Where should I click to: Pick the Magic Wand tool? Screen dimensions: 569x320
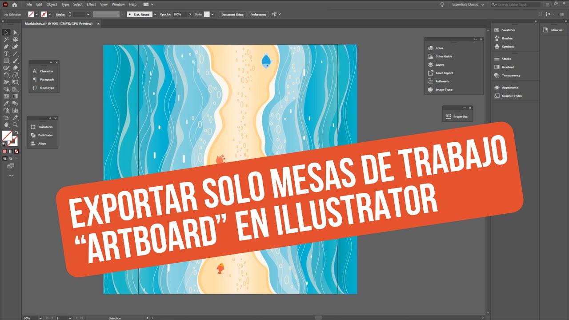pyautogui.click(x=6, y=40)
